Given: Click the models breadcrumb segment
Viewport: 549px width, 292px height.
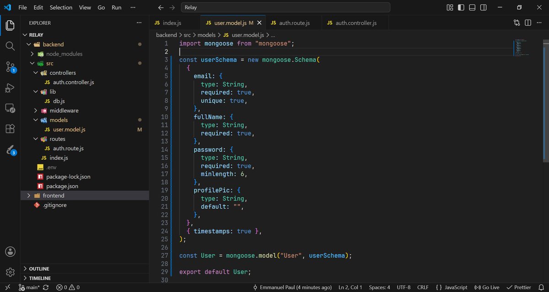Looking at the screenshot, I should (x=206, y=35).
